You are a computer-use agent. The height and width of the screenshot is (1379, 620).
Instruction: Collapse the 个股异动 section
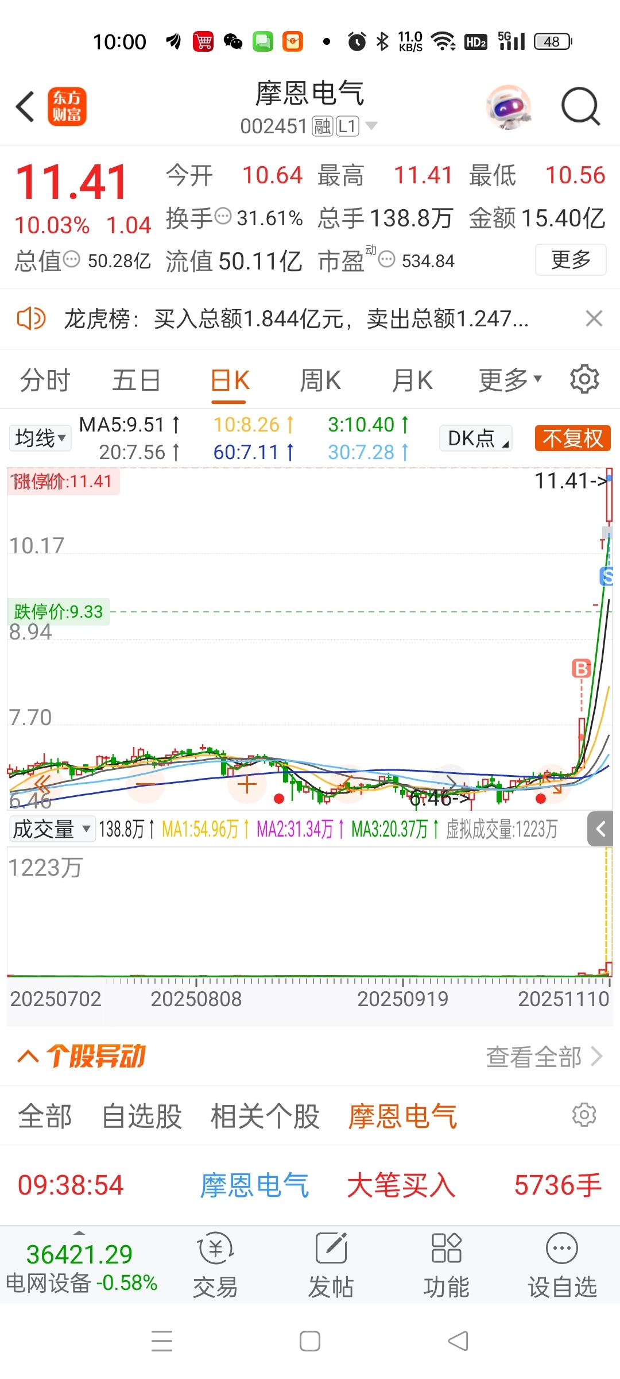click(28, 1056)
